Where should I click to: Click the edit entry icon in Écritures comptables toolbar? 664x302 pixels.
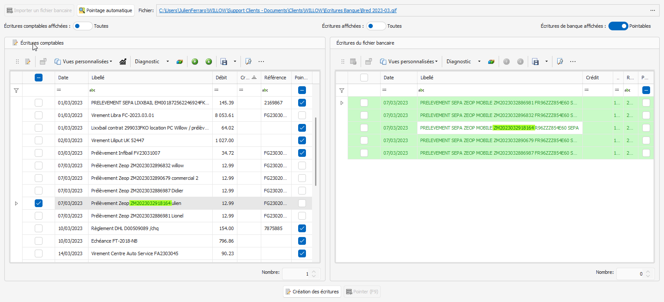point(28,62)
